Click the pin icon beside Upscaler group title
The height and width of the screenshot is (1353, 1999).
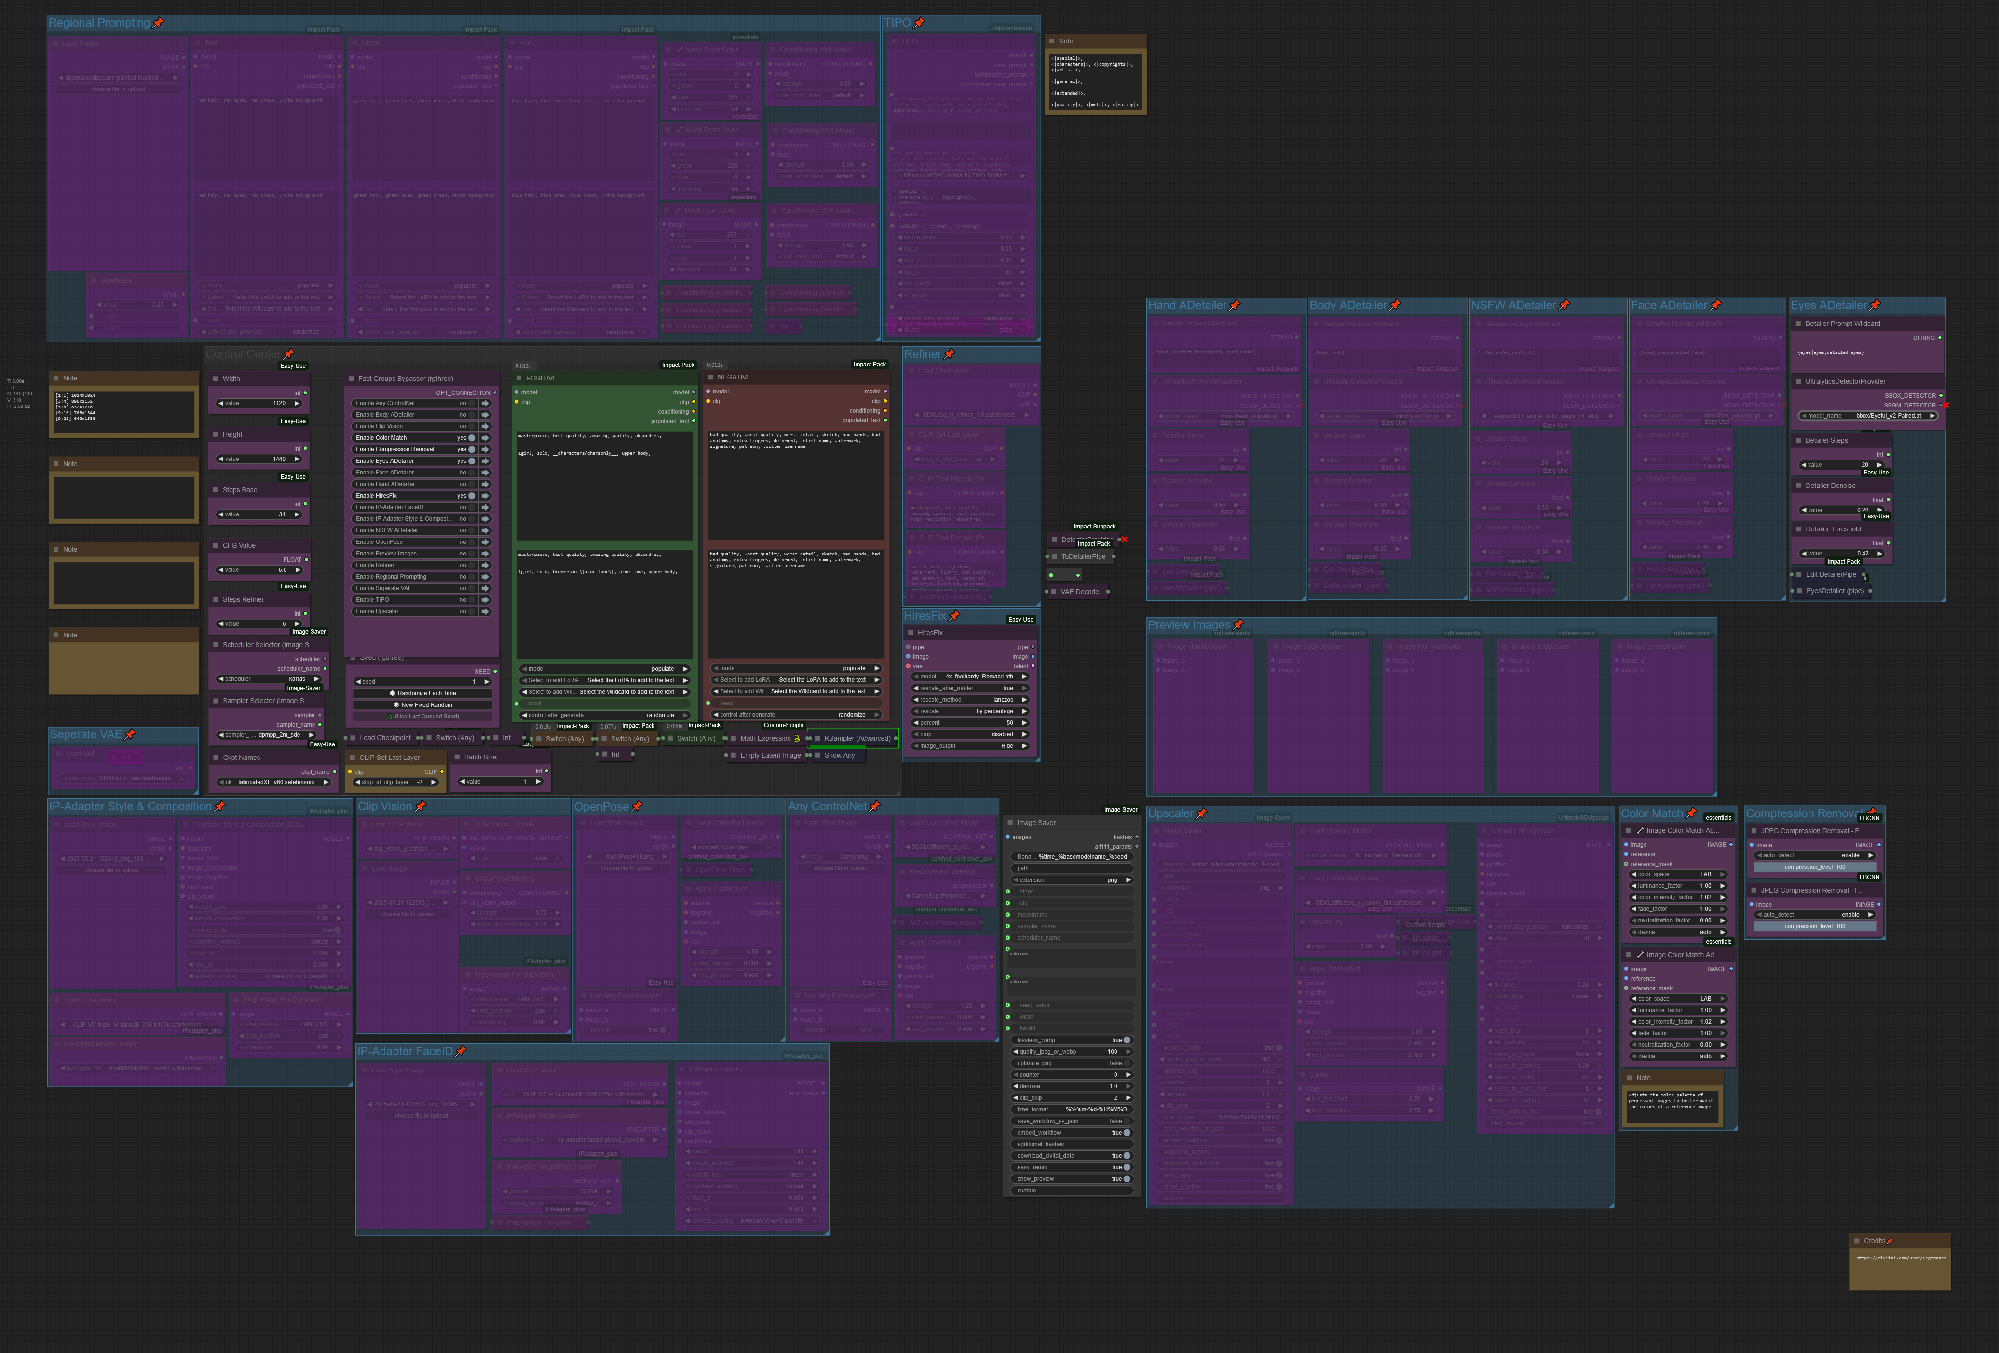1202,814
